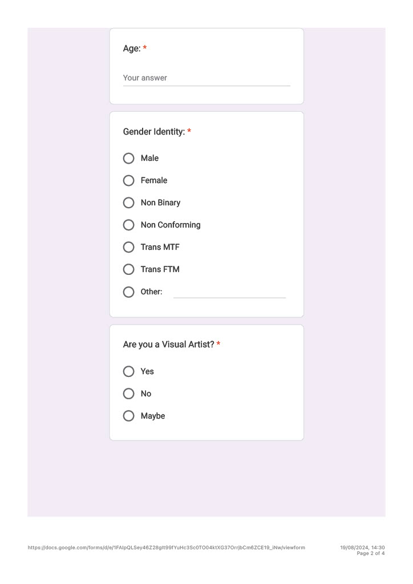Select the Male radio button

click(x=128, y=159)
